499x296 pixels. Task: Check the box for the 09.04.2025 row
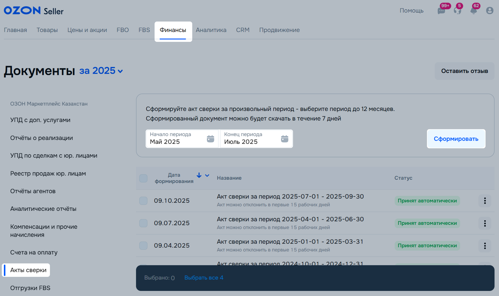pos(144,245)
